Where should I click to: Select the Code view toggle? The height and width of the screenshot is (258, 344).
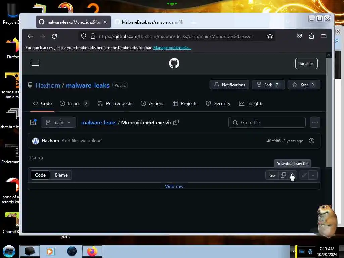tap(40, 175)
